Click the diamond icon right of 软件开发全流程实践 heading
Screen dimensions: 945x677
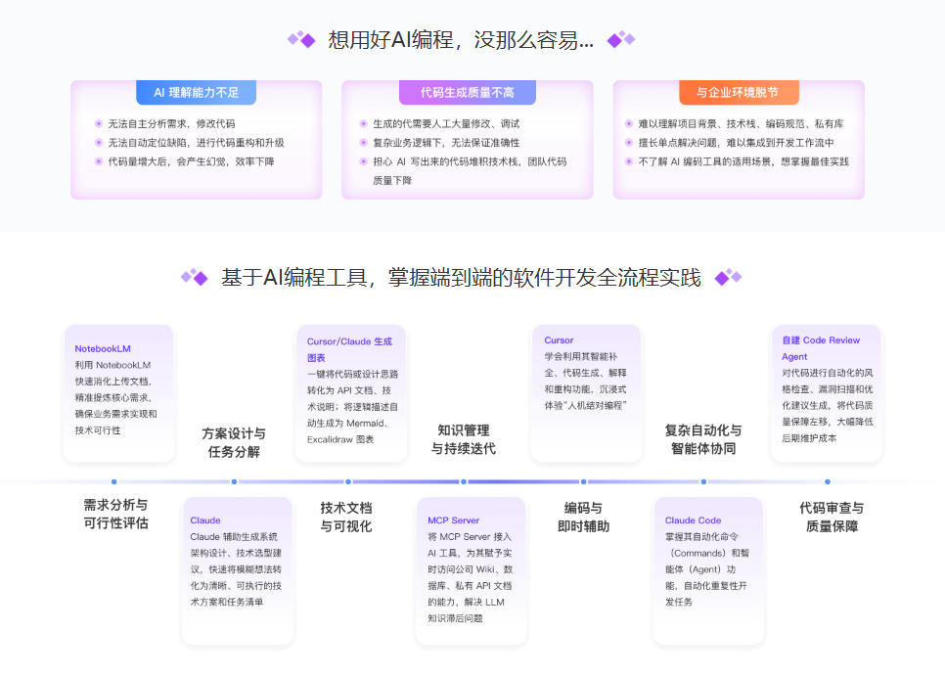click(x=728, y=278)
